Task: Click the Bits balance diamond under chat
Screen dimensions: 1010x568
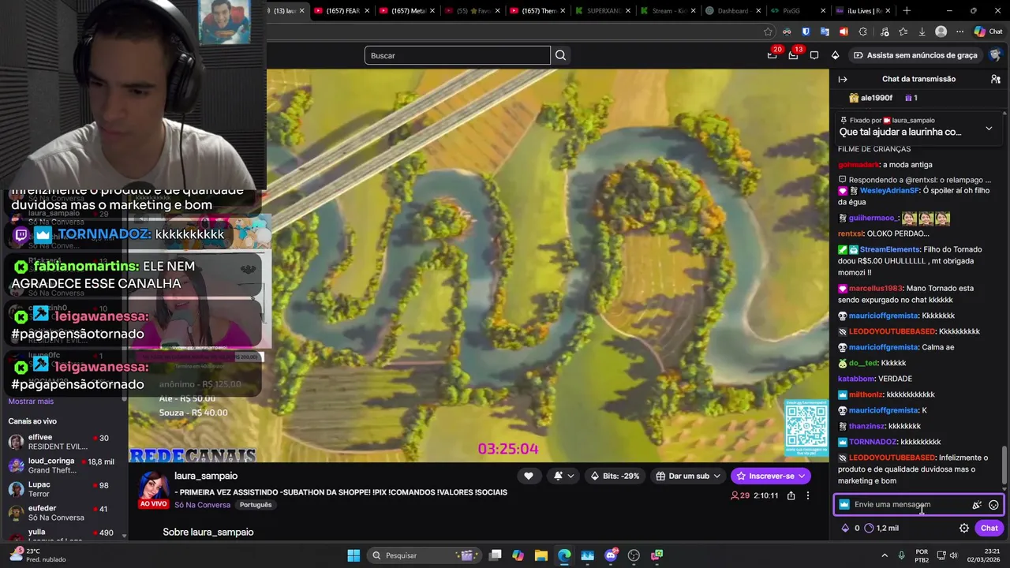Action: (846, 528)
